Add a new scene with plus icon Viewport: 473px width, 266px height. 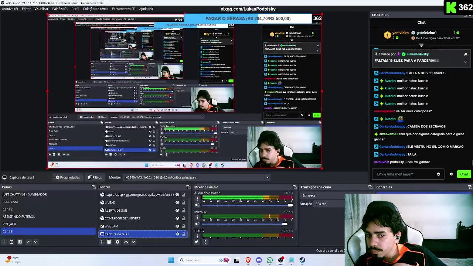click(4, 242)
